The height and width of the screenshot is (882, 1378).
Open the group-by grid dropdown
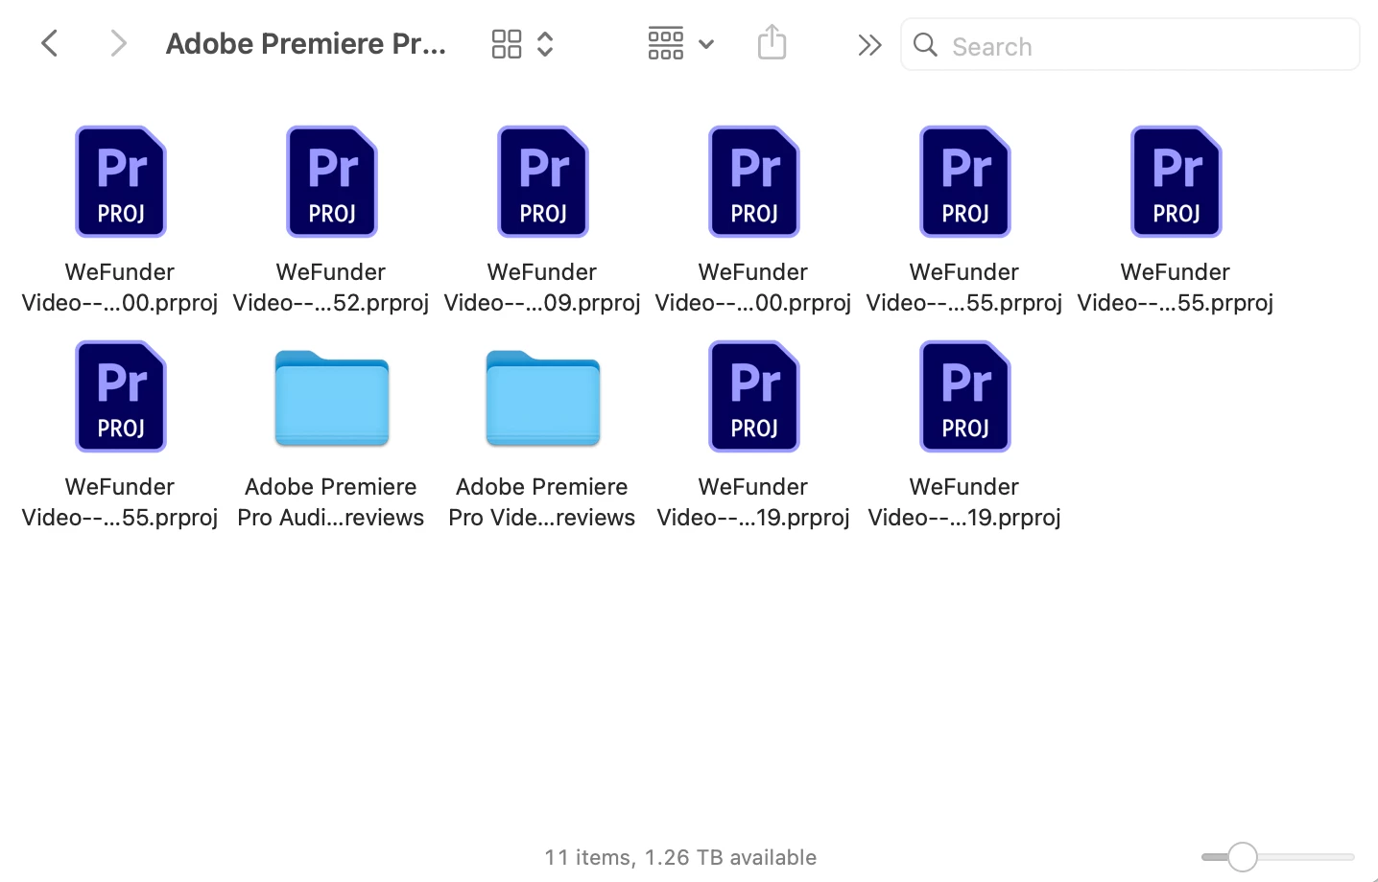click(680, 44)
